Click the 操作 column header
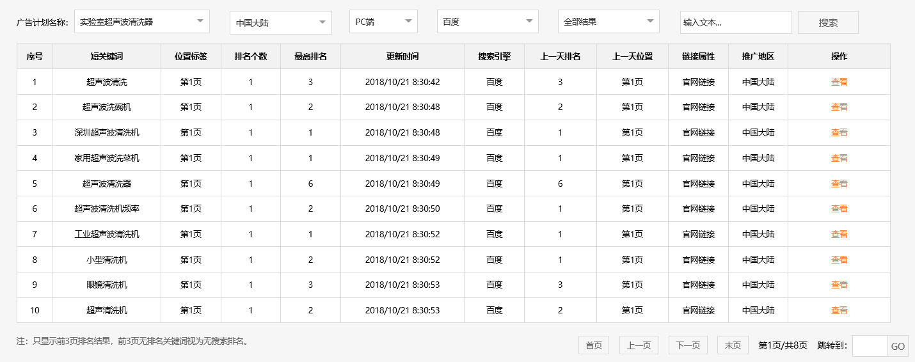 point(839,56)
